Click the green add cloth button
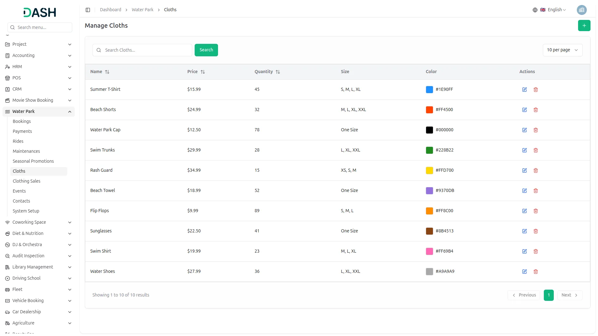This screenshot has width=598, height=336. [x=584, y=26]
